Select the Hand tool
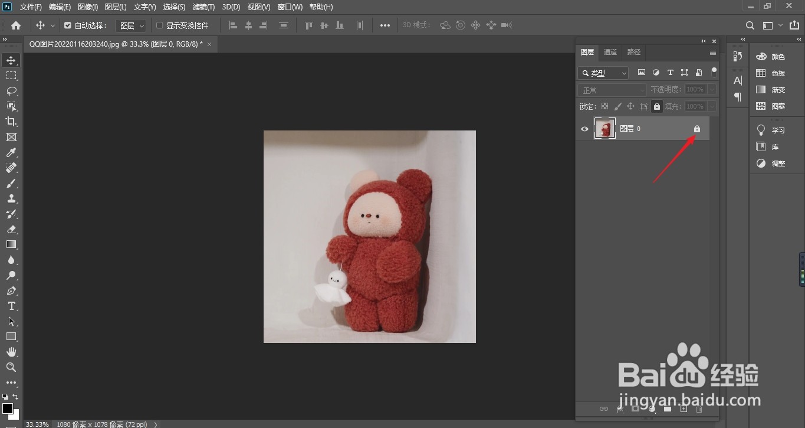The image size is (805, 428). pyautogui.click(x=11, y=352)
